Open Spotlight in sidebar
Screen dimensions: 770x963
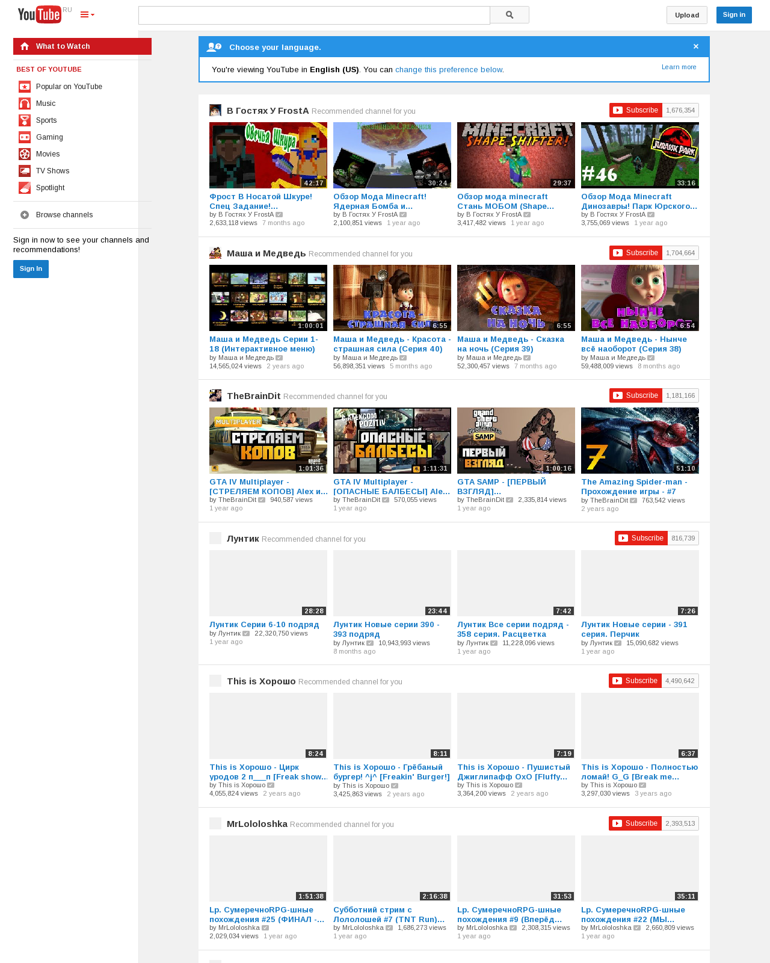50,188
